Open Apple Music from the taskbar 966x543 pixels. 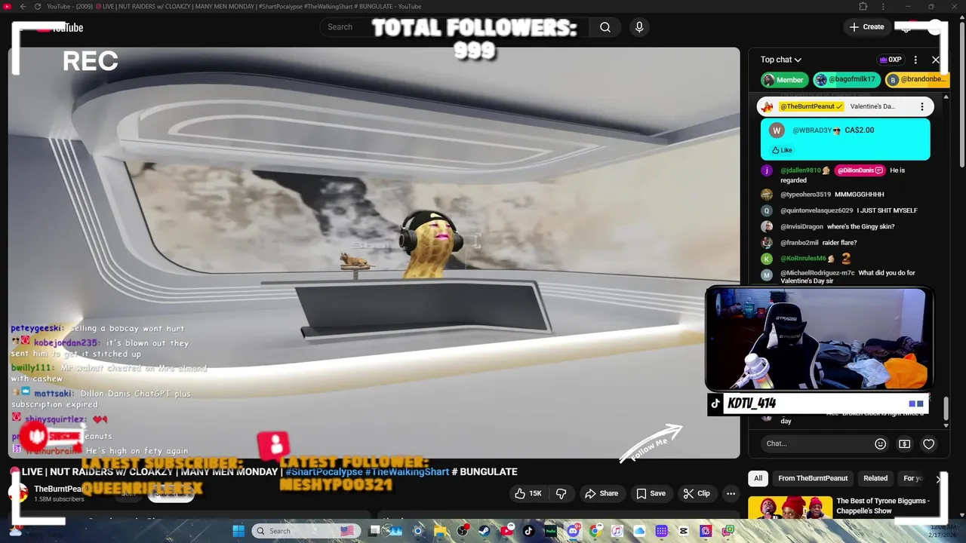[x=617, y=531]
